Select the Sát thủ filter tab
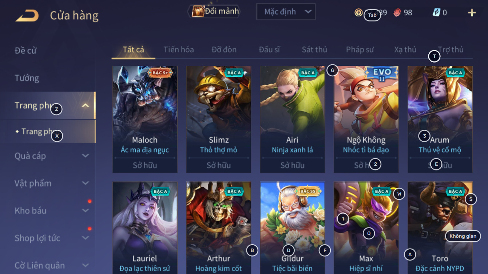This screenshot has height=274, width=488. pyautogui.click(x=314, y=49)
